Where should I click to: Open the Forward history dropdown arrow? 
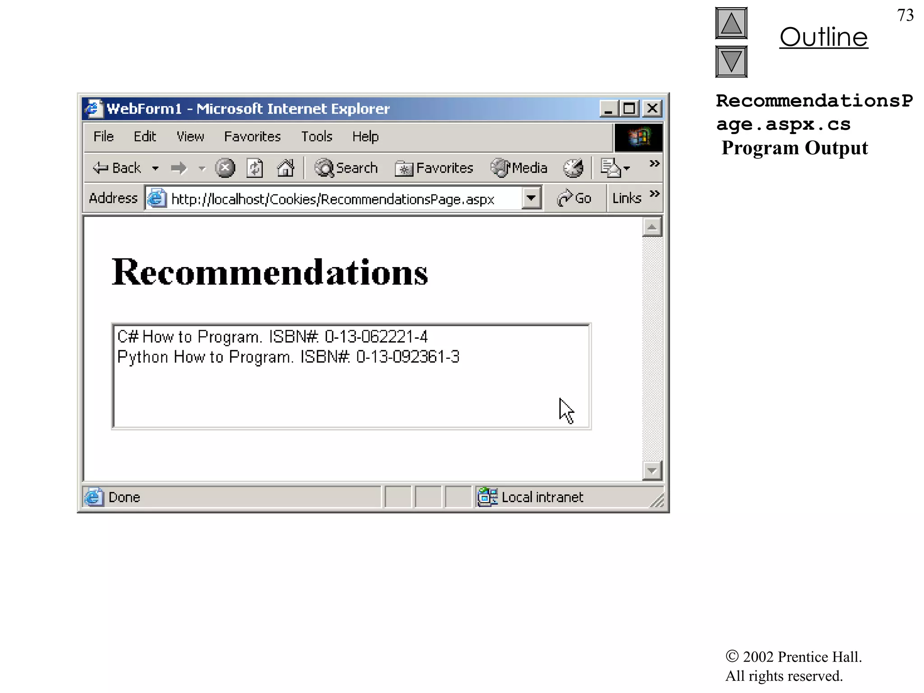click(202, 169)
